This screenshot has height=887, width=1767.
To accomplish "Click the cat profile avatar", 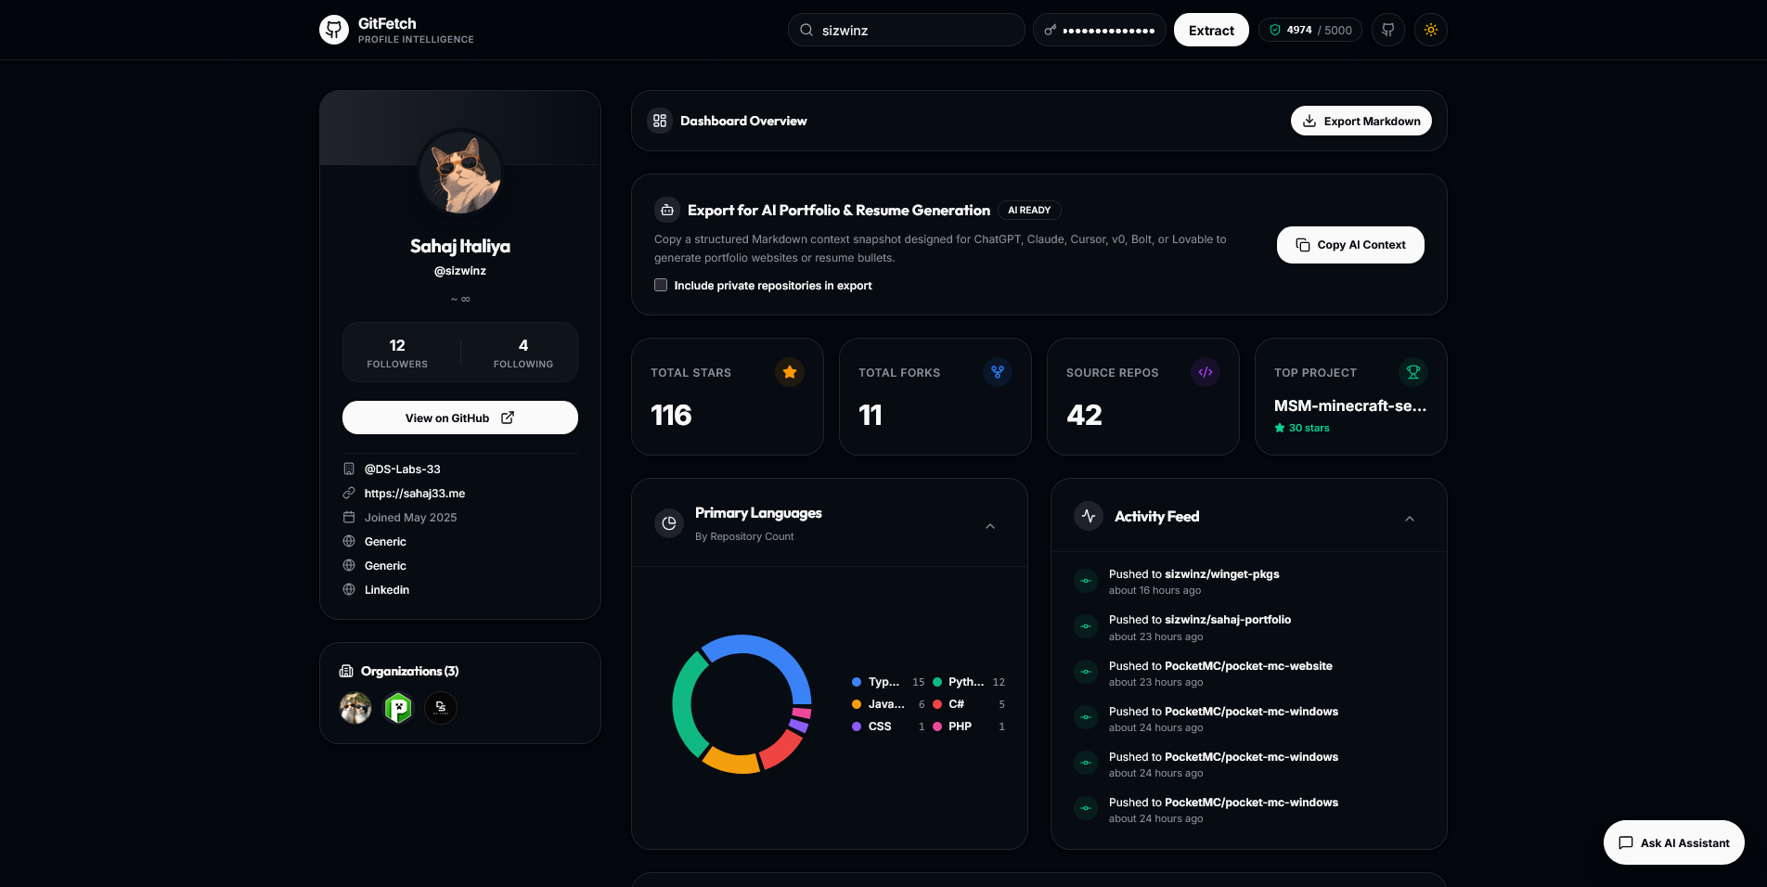I will (460, 173).
